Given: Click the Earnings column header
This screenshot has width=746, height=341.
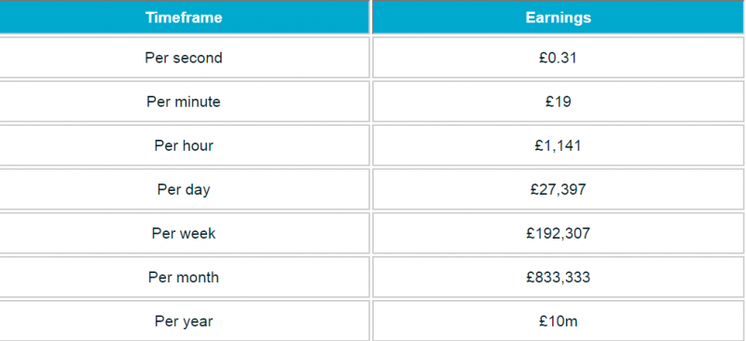Looking at the screenshot, I should 558,18.
